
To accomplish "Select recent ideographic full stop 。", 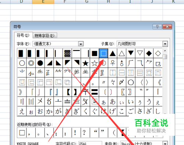I will tap(40, 133).
